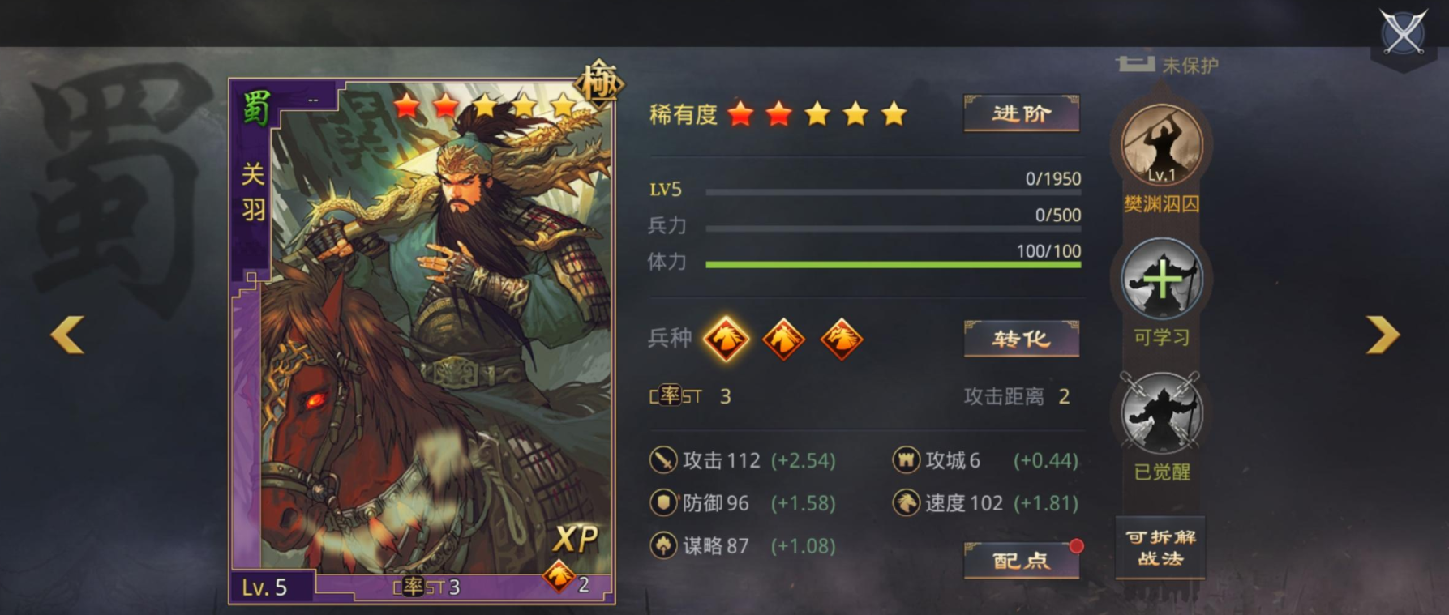
Task: Tap the green plus 可学习 skill slot
Action: (1161, 279)
